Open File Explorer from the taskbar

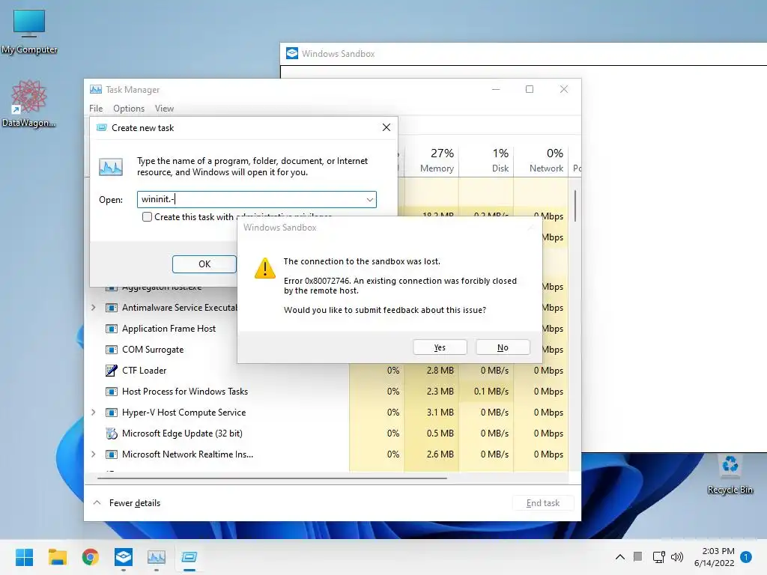[57, 557]
